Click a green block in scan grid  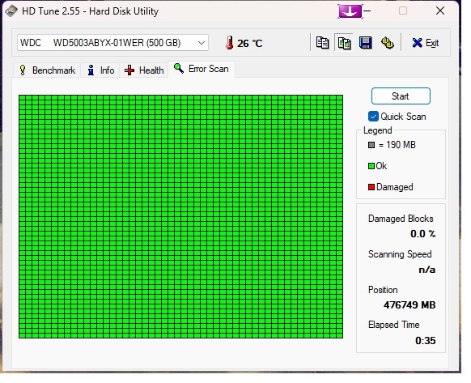click(180, 216)
